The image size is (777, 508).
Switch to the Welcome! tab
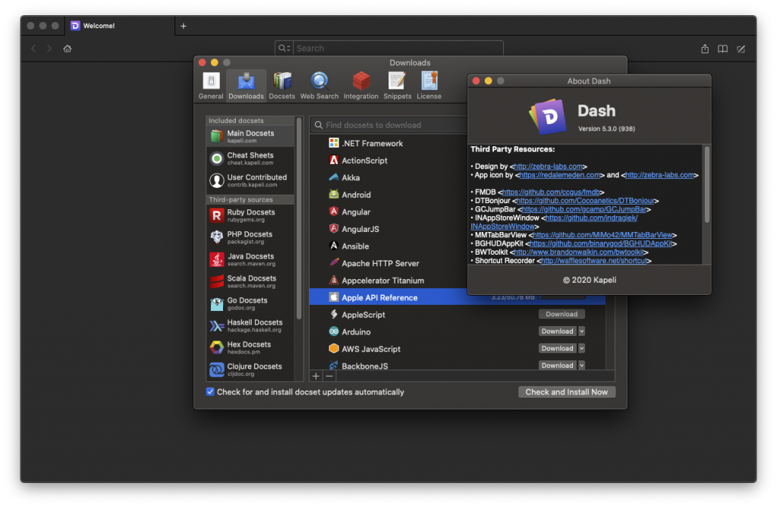[x=120, y=26]
